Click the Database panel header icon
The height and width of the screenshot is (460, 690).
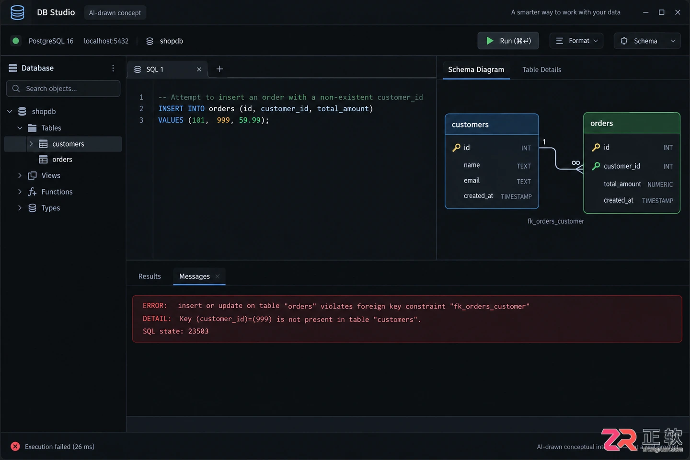tap(13, 68)
